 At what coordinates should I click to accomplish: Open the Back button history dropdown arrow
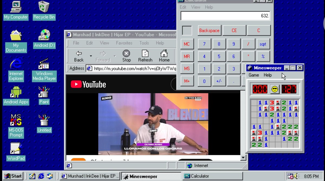(x=91, y=56)
